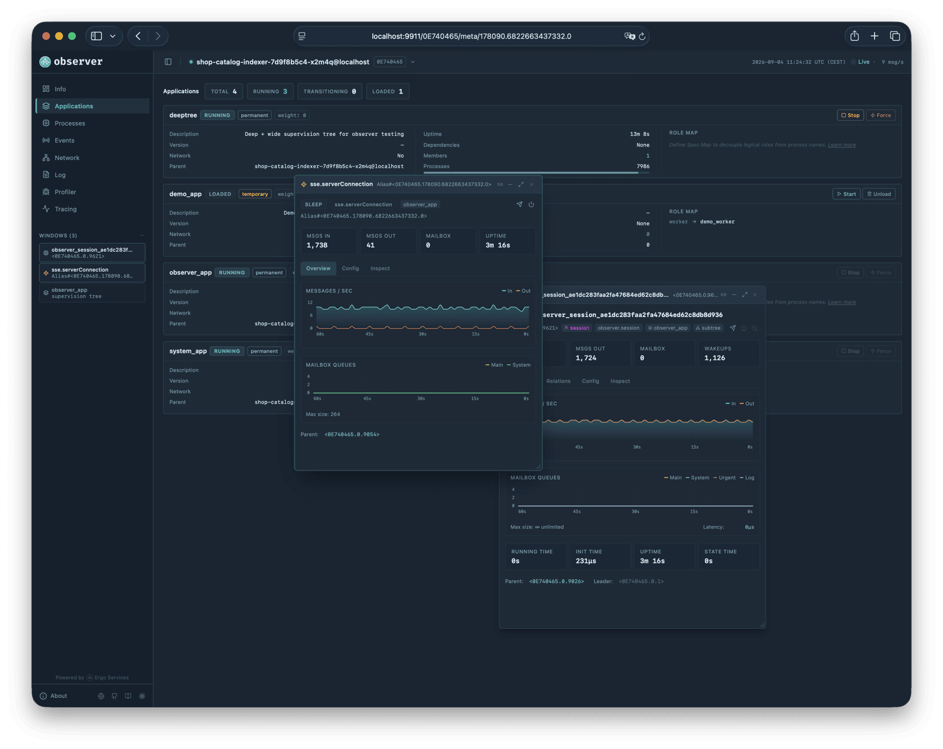943x749 pixels.
Task: Switch to Config tab in sse.serverConnection window
Action: click(350, 268)
